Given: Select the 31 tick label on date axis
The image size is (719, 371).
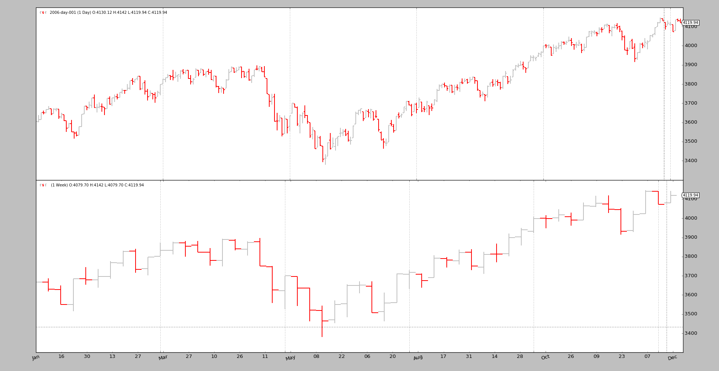Looking at the screenshot, I should (x=469, y=356).
